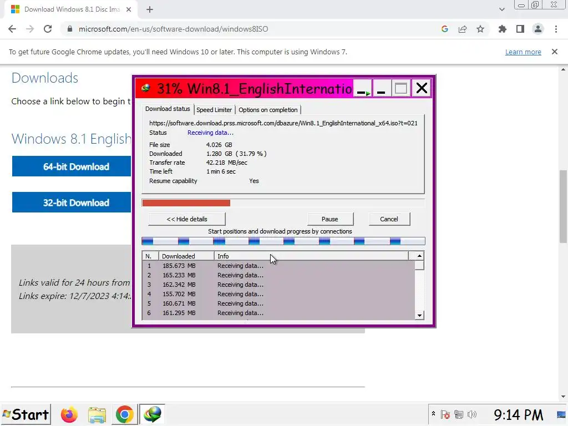Open the Chrome extensions puzzle icon
This screenshot has width=568, height=426.
[x=503, y=29]
